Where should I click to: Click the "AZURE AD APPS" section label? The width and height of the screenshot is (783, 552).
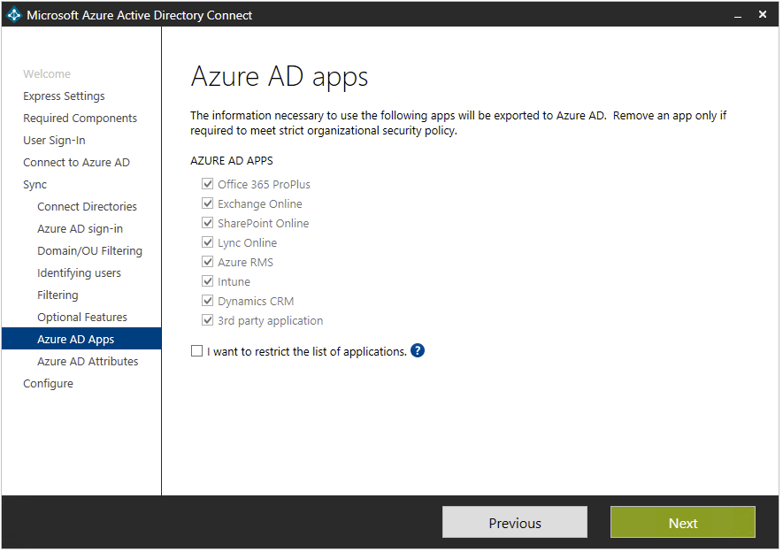coord(232,161)
